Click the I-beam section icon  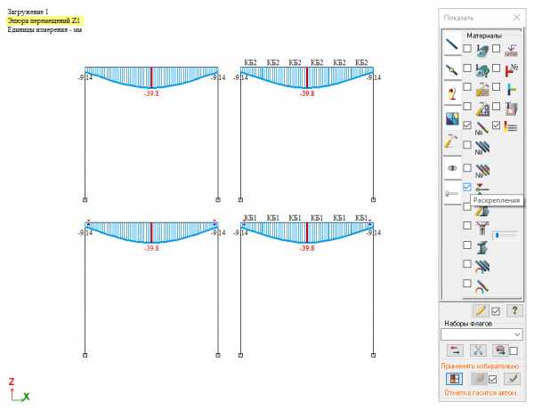pyautogui.click(x=482, y=245)
